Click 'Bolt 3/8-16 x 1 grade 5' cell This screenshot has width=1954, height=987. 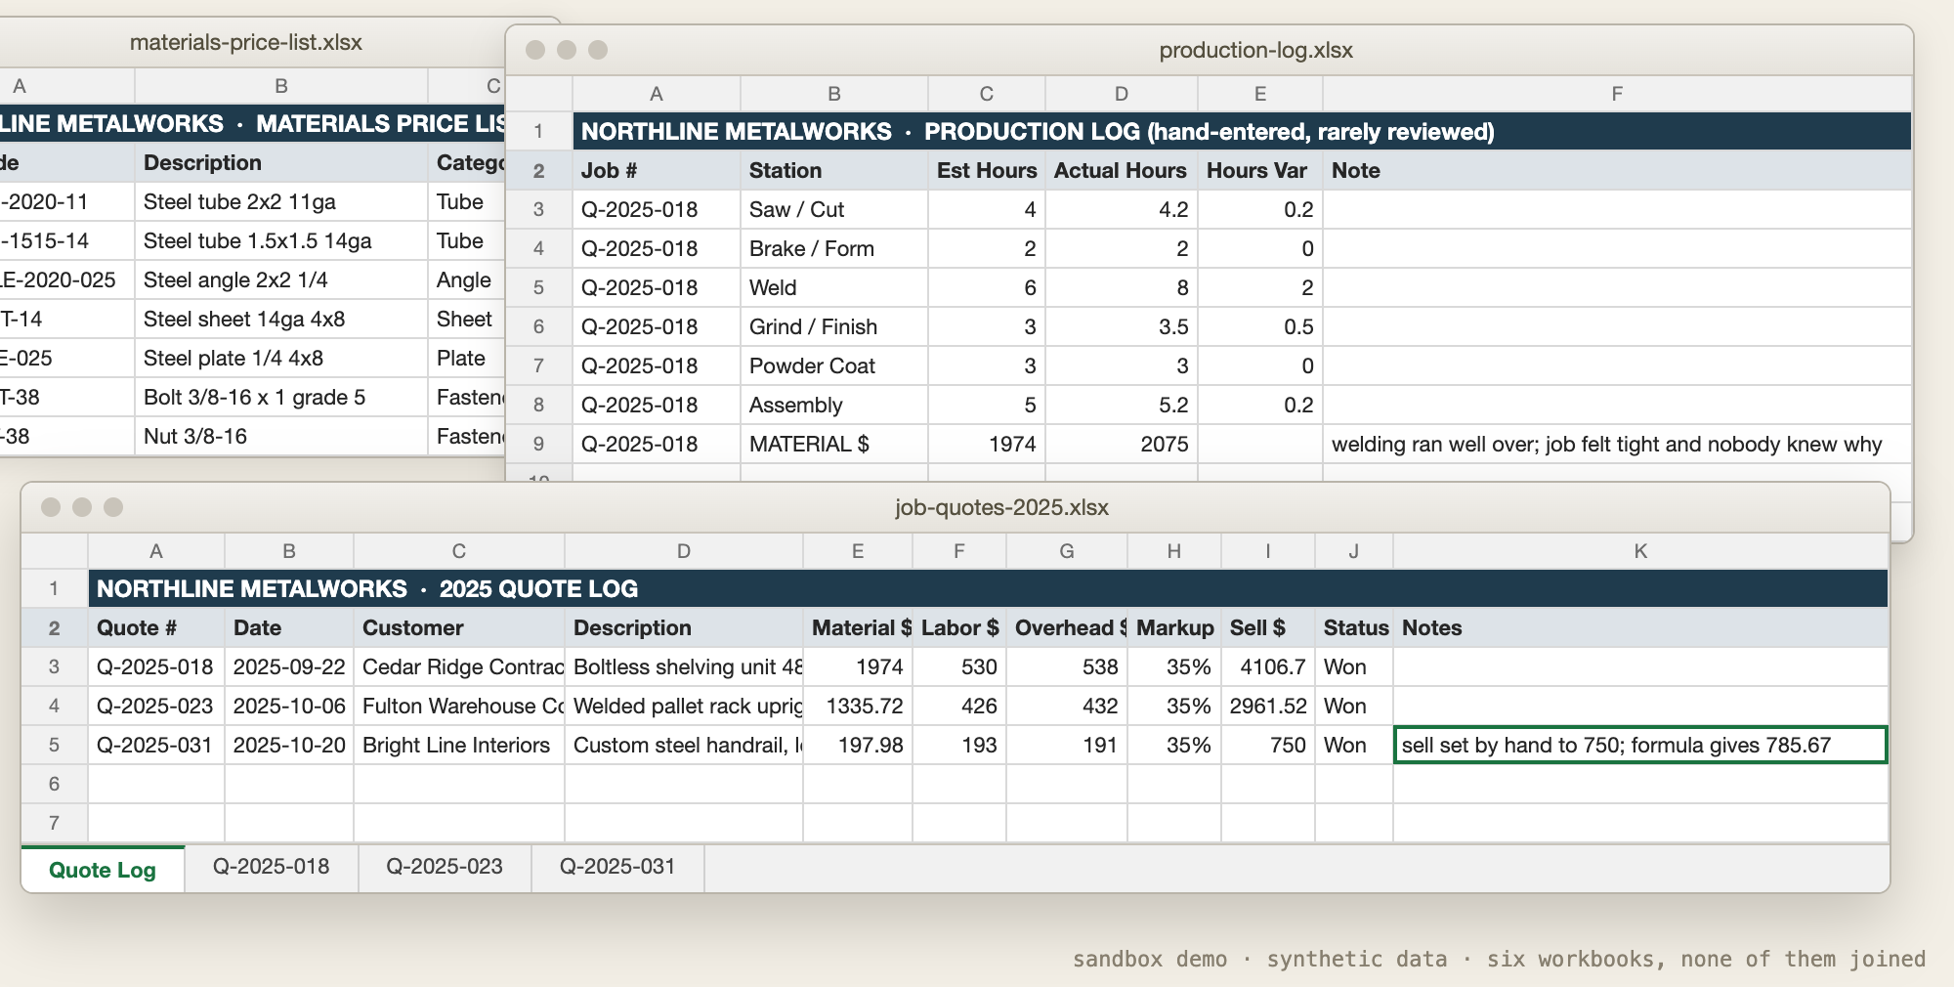tap(281, 397)
